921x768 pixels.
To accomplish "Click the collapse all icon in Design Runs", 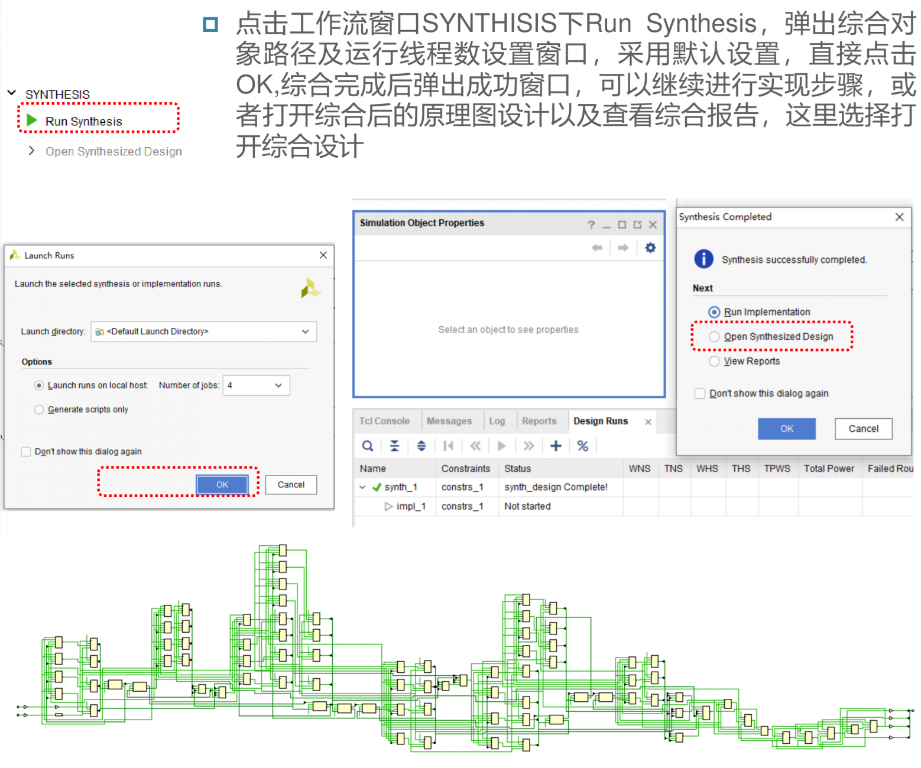I will pyautogui.click(x=394, y=446).
